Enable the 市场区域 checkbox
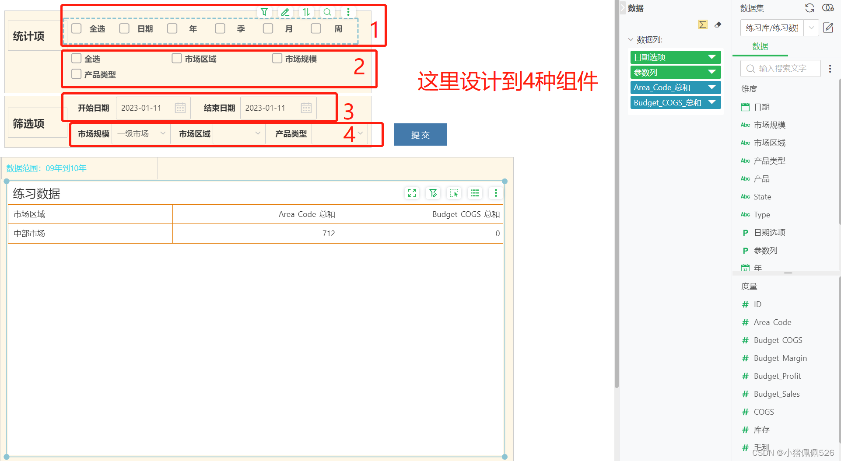Screen dimensions: 841x461 (x=177, y=58)
